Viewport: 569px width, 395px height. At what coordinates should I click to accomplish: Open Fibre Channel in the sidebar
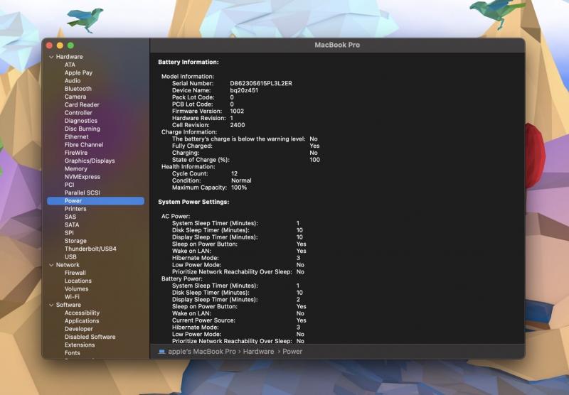(84, 145)
